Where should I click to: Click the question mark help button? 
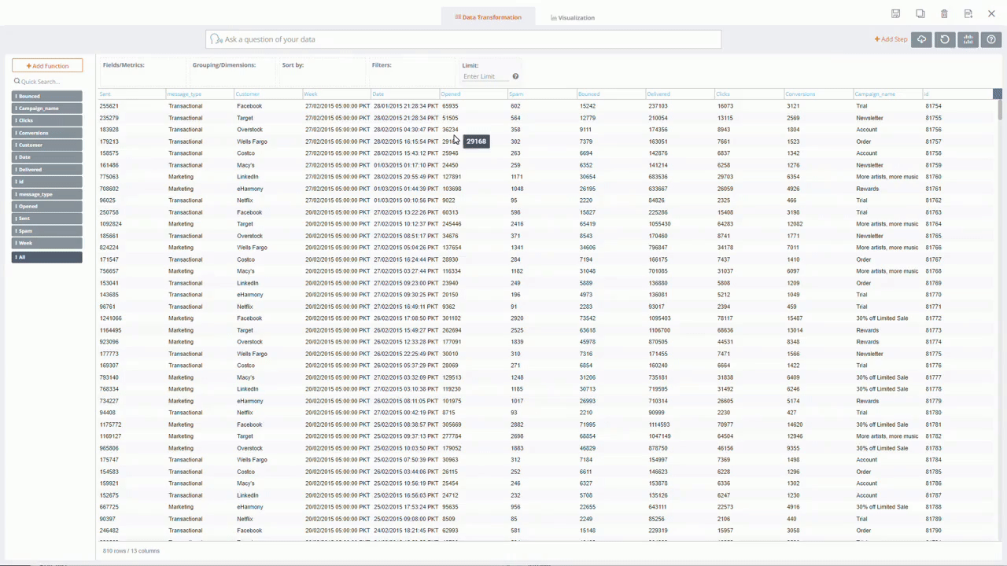click(x=990, y=39)
